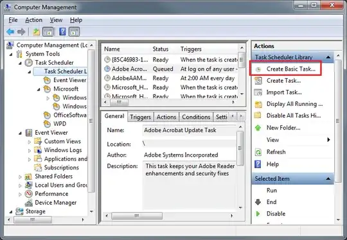This screenshot has height=240, width=347.
Task: Switch to the Triggers tab
Action: (x=140, y=117)
